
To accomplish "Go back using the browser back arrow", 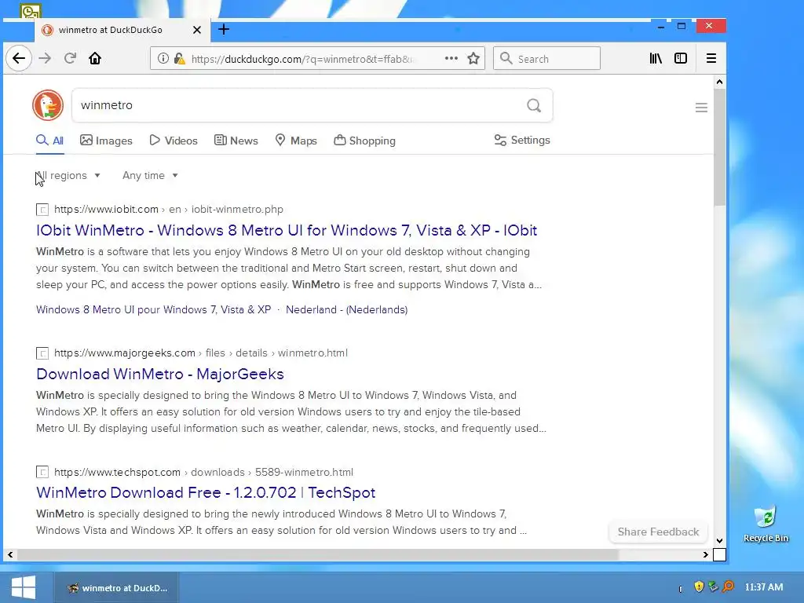I will [x=19, y=58].
